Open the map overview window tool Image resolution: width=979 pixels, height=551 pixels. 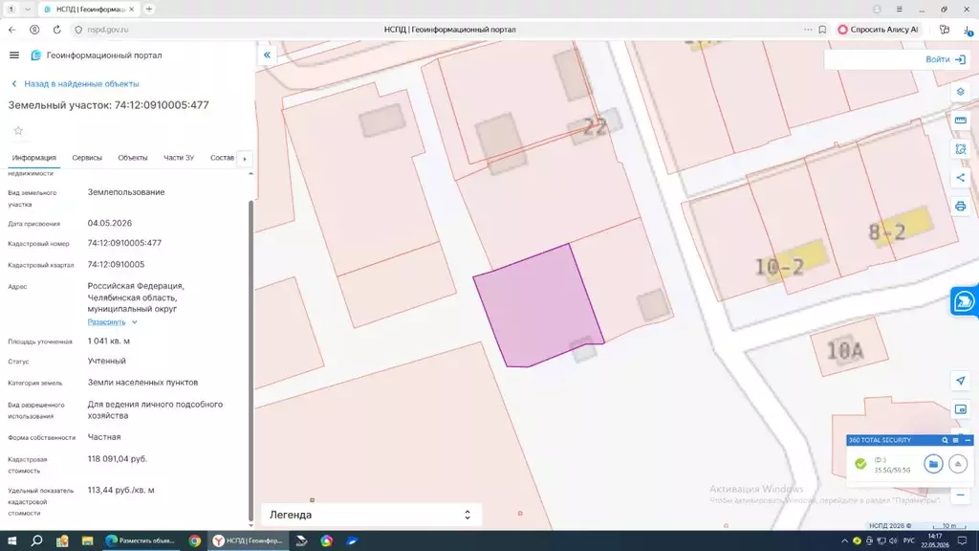click(960, 409)
